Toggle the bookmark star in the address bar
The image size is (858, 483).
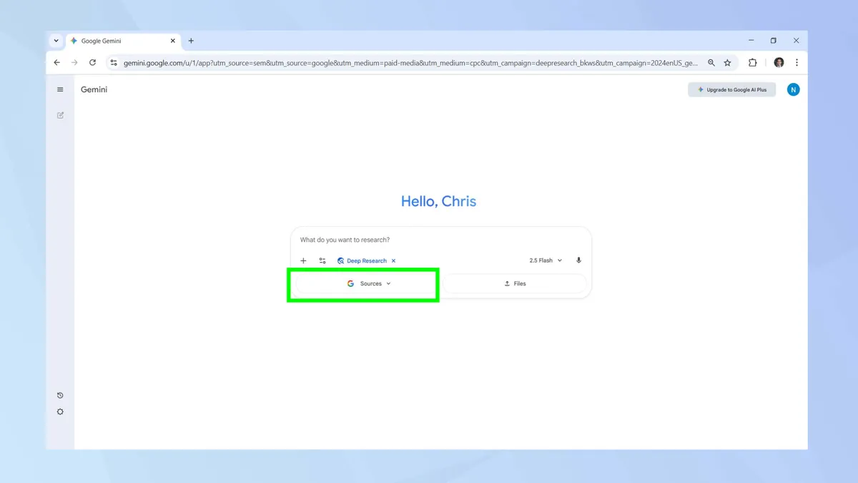click(727, 62)
